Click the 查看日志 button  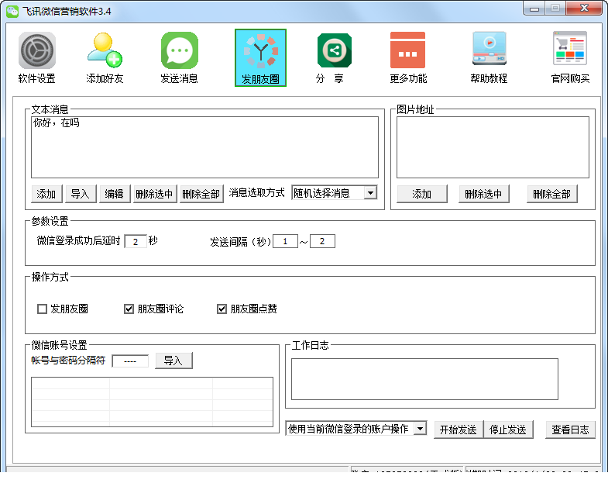click(570, 430)
